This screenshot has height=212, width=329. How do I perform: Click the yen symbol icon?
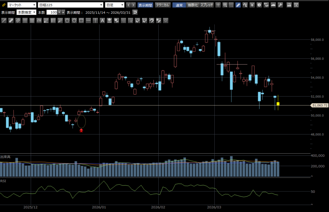(252, 5)
